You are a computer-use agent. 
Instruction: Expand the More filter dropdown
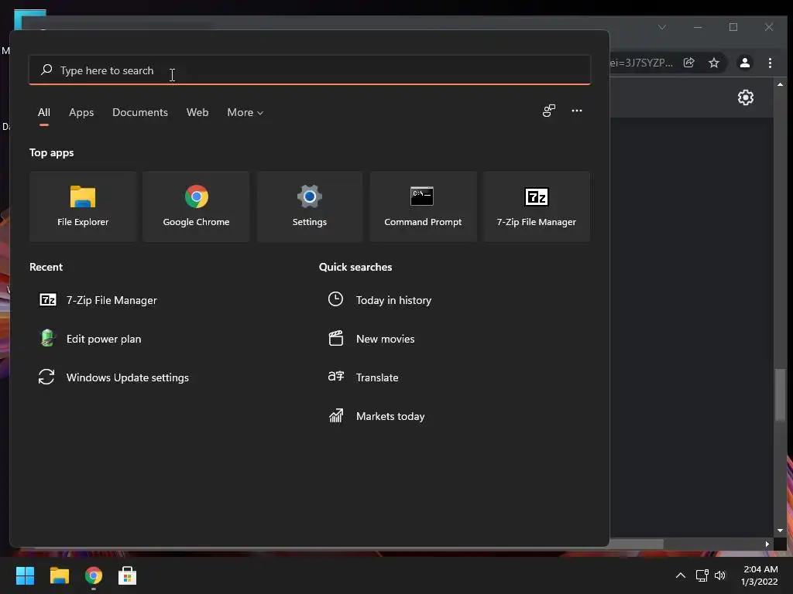(245, 112)
